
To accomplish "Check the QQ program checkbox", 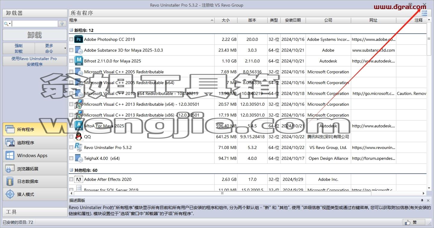I will click(71, 137).
